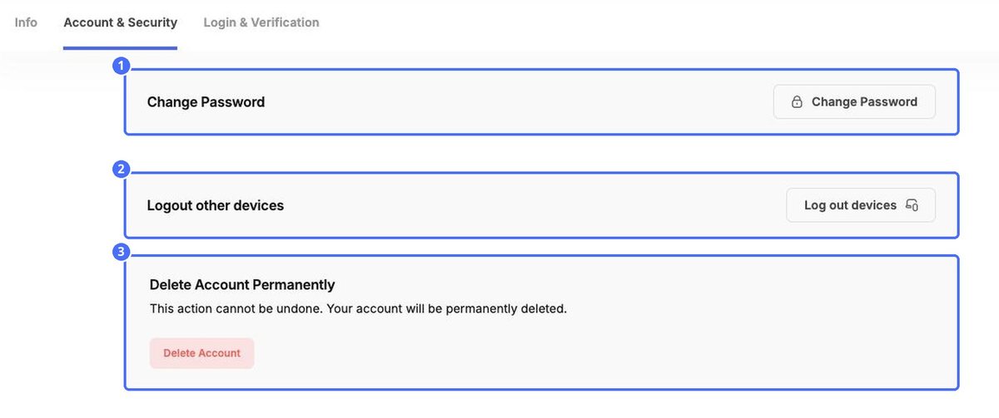Click the lock icon beside Change Password
Viewport: 999px width, 418px height.
click(x=797, y=102)
